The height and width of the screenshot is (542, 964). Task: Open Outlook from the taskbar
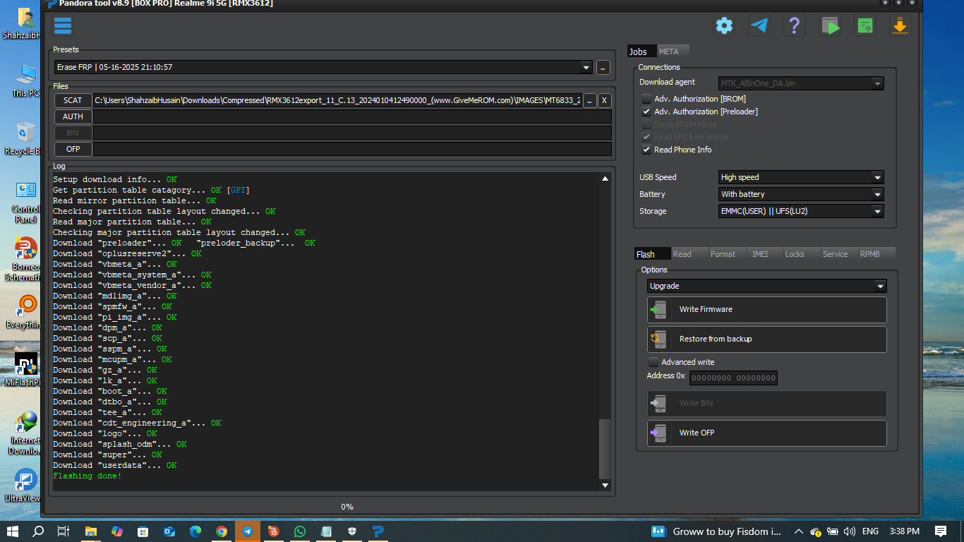pyautogui.click(x=169, y=531)
